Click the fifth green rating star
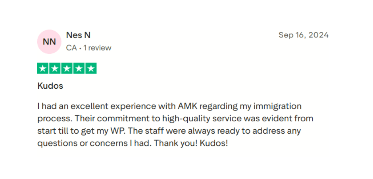The width and height of the screenshot is (373, 179). coord(91,68)
